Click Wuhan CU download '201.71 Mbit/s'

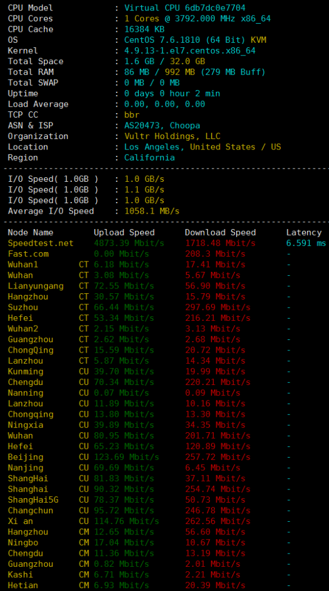click(x=218, y=436)
